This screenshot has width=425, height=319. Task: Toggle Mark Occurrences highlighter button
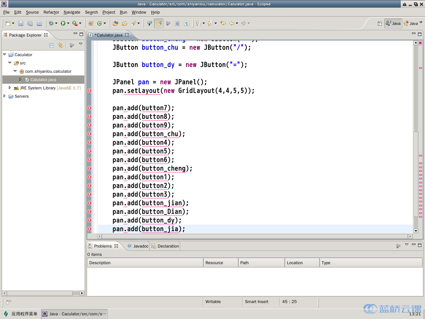(159, 23)
